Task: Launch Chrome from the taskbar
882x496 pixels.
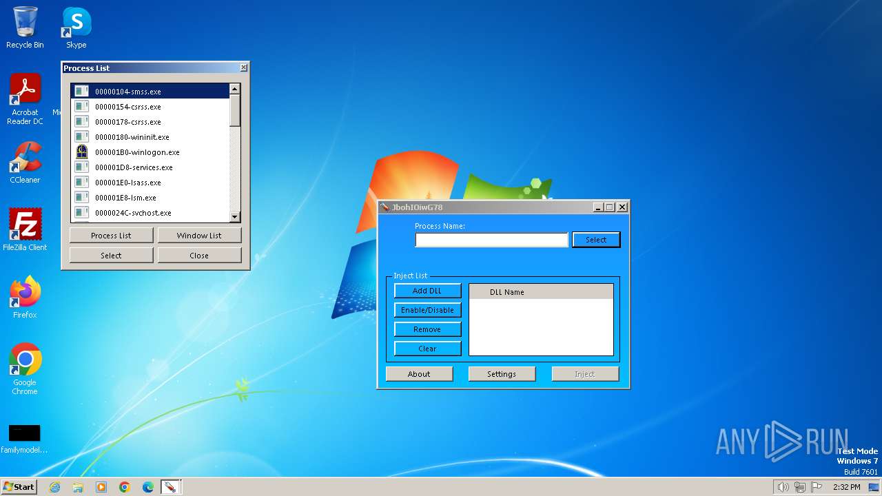Action: click(x=125, y=487)
